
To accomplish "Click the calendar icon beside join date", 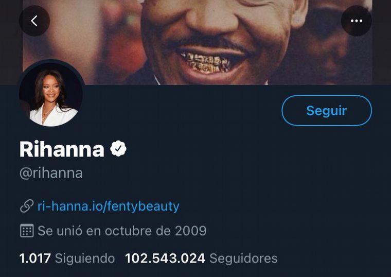I will click(x=26, y=231).
